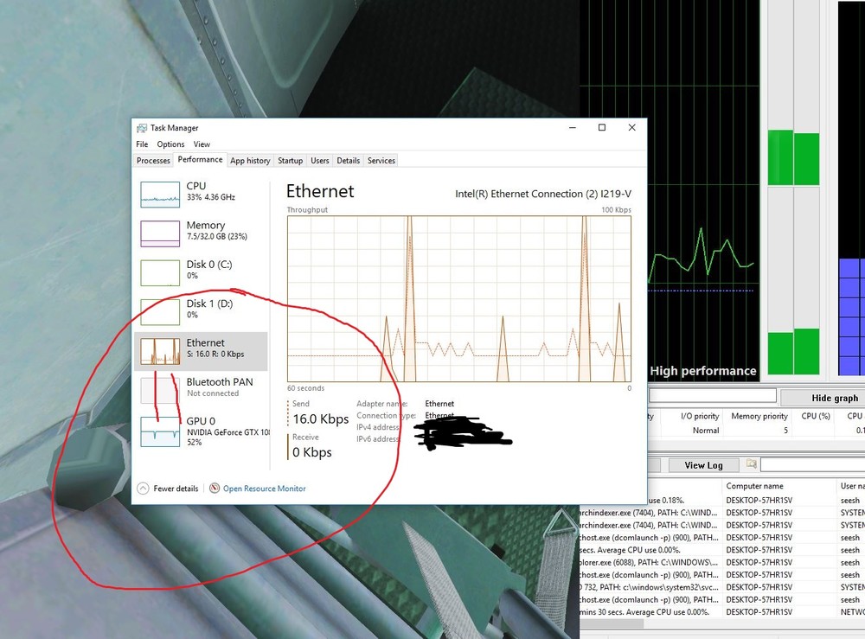Switch to the Startup tab
Viewport: 865px width, 639px height.
pyautogui.click(x=290, y=160)
